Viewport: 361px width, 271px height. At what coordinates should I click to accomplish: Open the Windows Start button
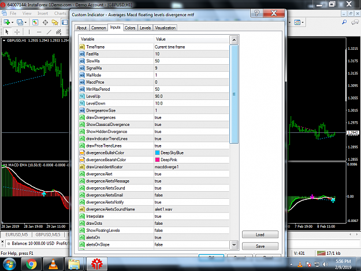(9, 264)
